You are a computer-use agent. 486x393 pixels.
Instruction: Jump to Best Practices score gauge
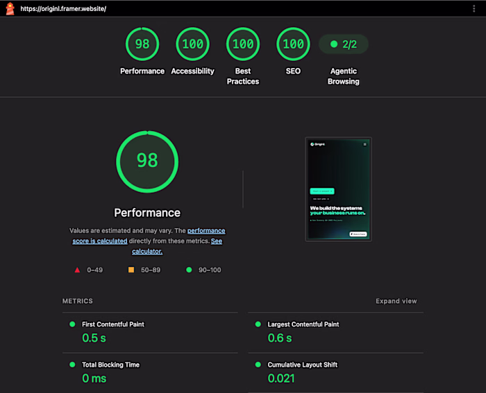click(243, 44)
